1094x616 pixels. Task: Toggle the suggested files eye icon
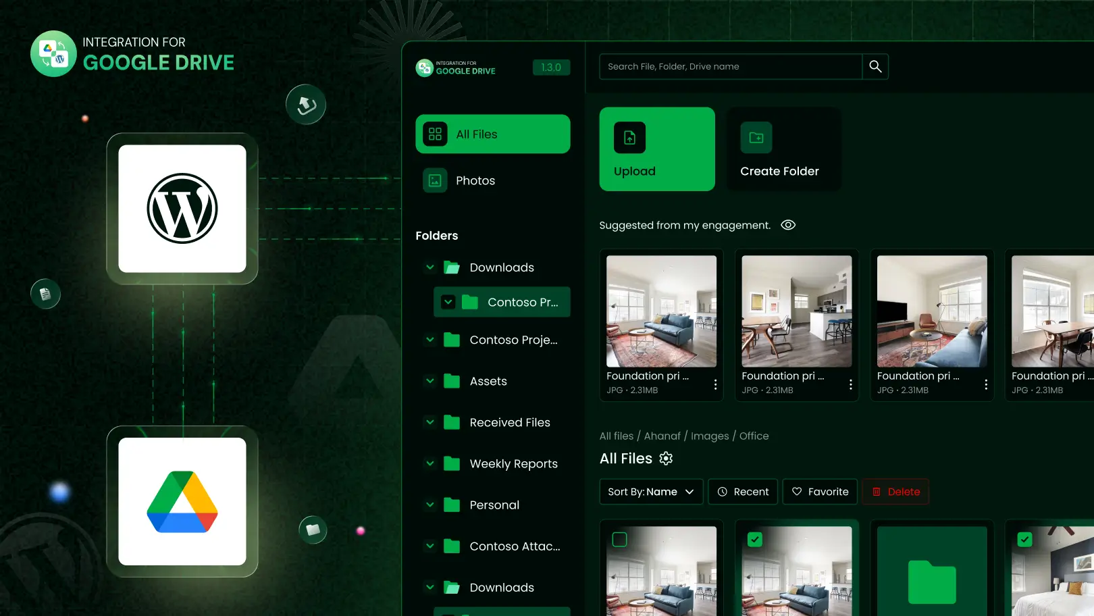pos(788,225)
